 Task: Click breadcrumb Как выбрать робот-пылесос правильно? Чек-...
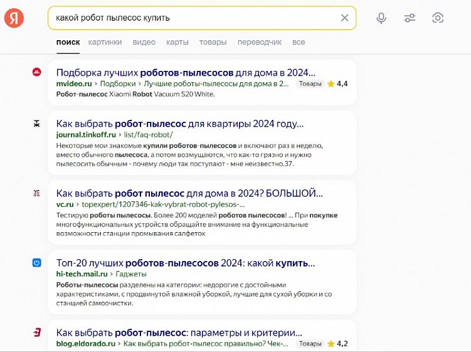tap(206, 344)
